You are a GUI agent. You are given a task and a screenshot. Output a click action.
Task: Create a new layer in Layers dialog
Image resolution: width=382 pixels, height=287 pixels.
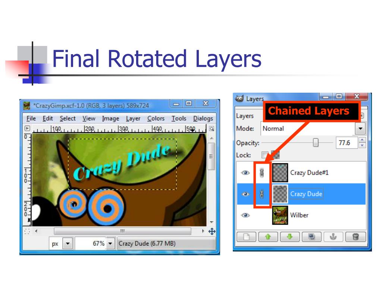point(246,237)
